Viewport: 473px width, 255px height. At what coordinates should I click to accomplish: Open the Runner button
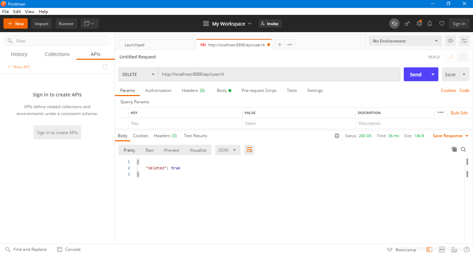(x=66, y=23)
